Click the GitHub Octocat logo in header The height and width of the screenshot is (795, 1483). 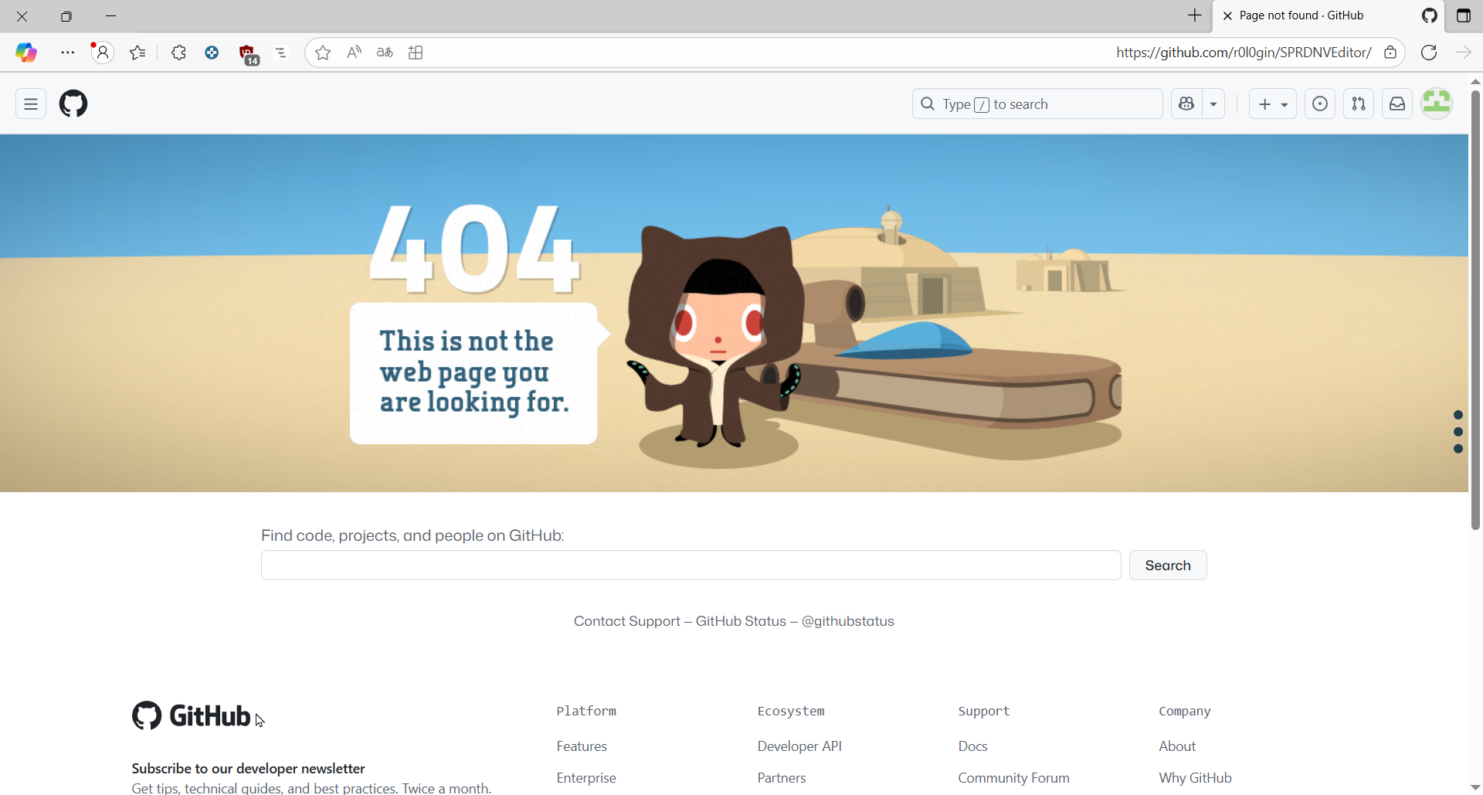coord(74,104)
